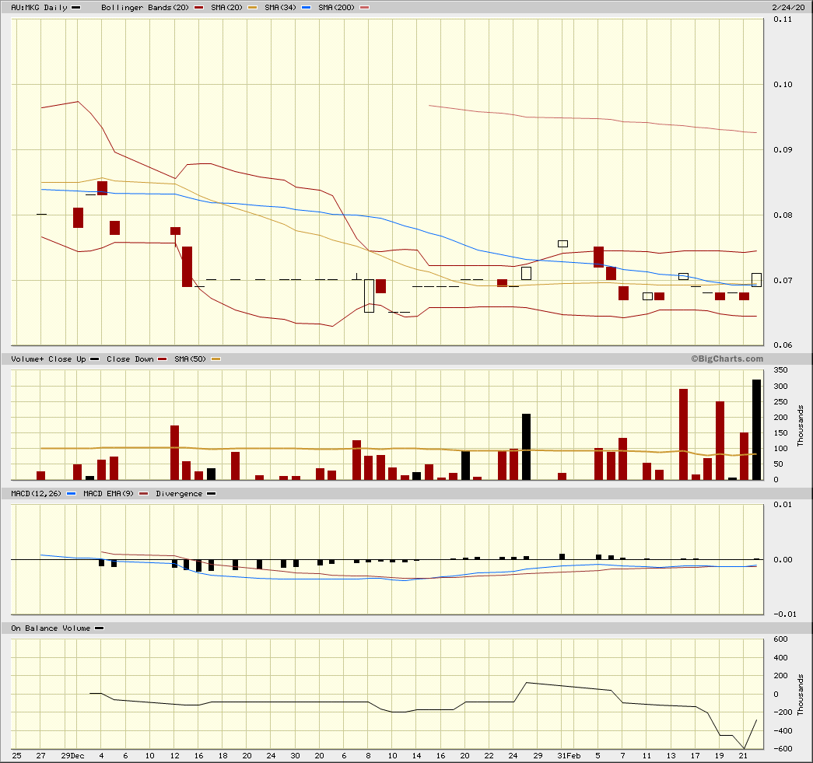Click the pink SMA(200) legend swatch
813x763 pixels.
pyautogui.click(x=365, y=8)
